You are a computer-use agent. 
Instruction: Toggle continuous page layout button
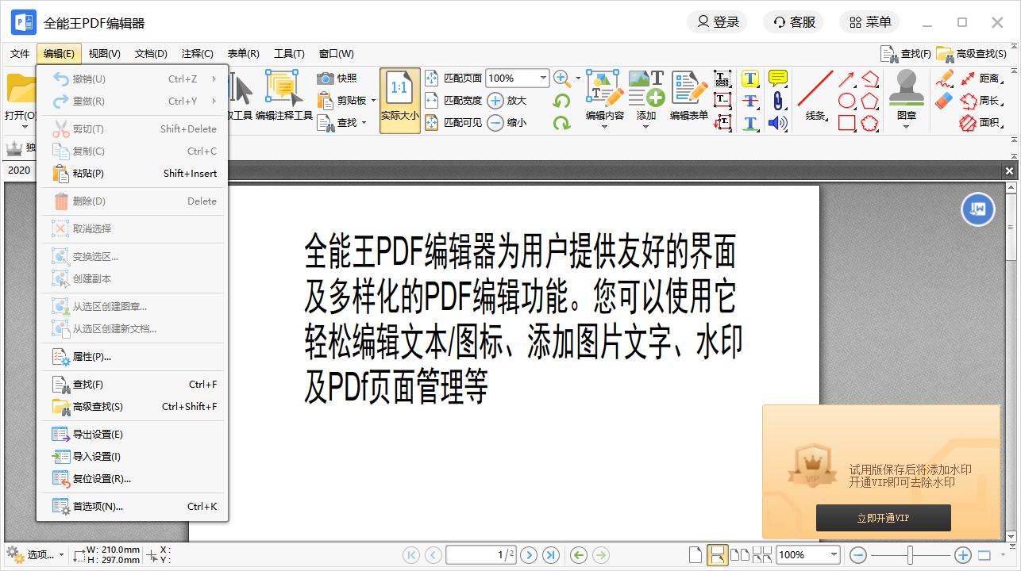pos(717,555)
